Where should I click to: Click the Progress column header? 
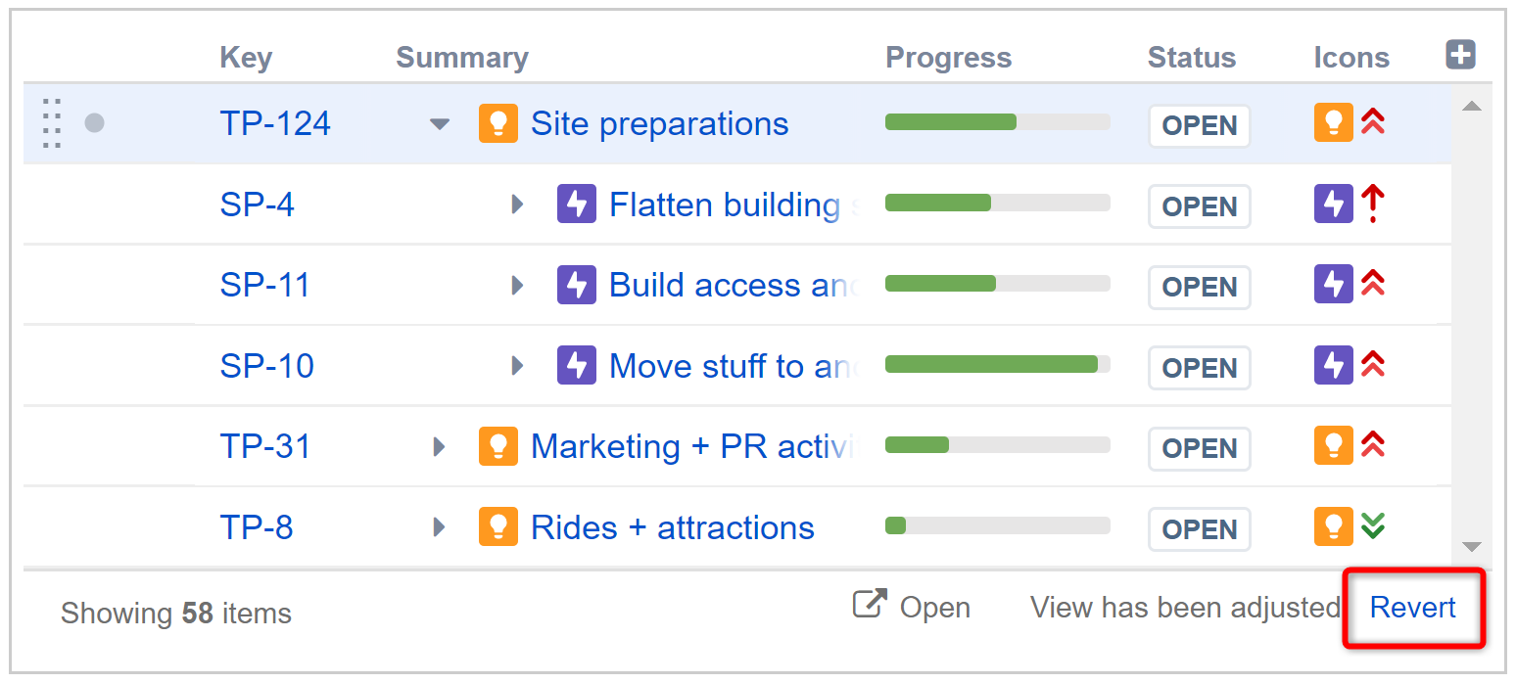tap(948, 58)
